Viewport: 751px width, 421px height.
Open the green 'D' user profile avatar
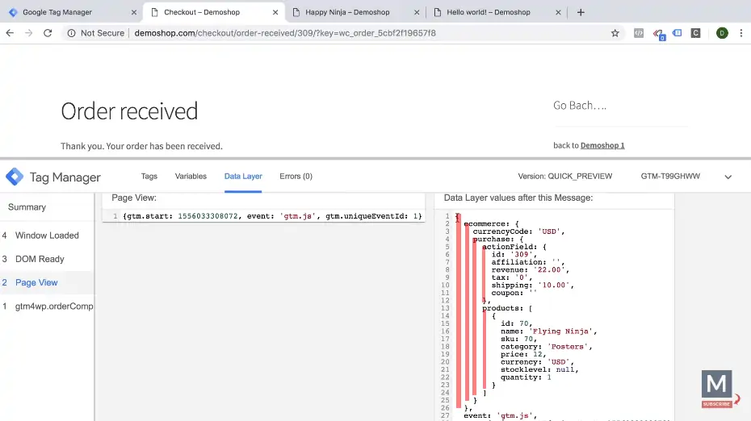click(721, 33)
